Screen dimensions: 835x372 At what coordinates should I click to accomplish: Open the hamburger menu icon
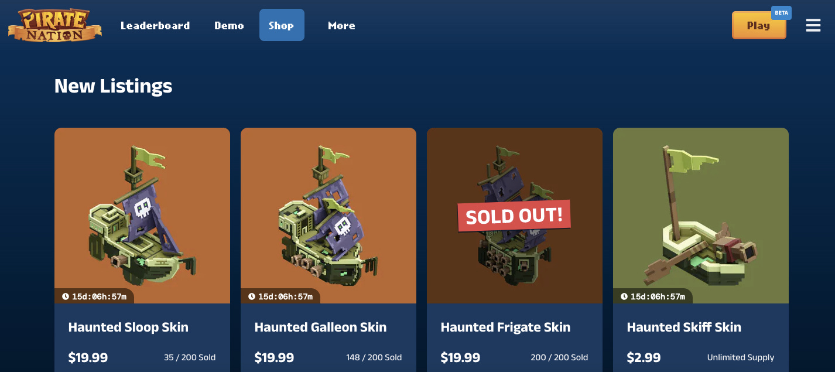pos(813,25)
